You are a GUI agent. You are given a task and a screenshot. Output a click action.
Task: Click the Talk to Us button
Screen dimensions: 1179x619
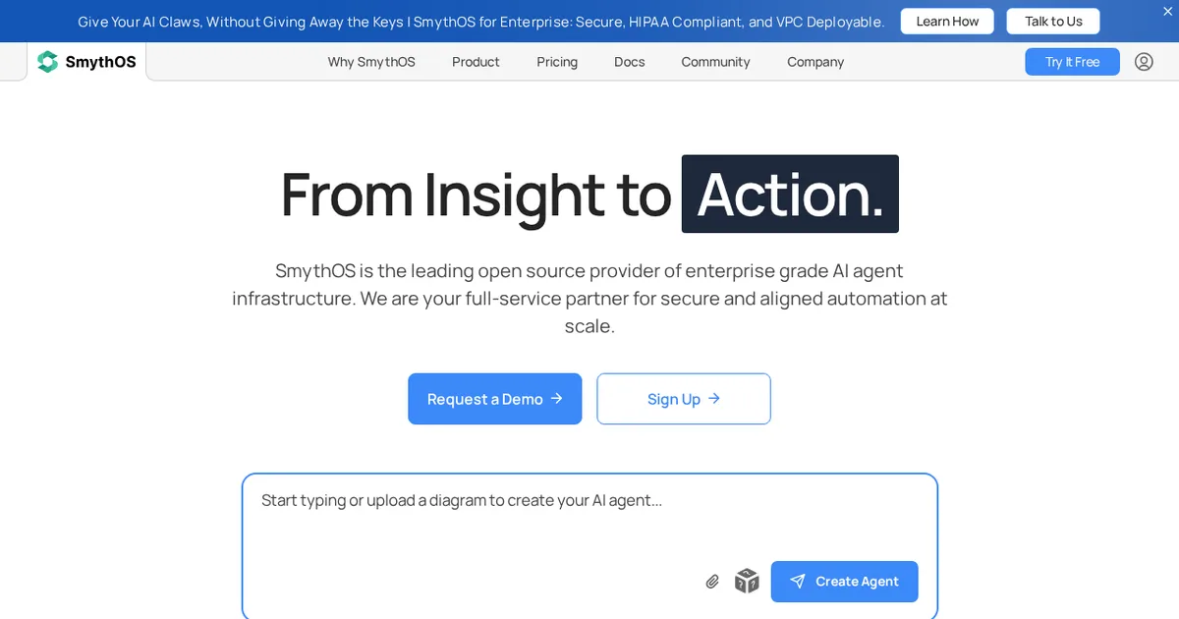(x=1053, y=22)
